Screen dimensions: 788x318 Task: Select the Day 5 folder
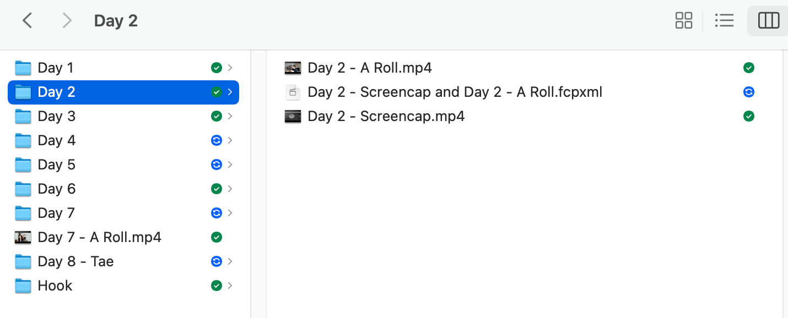(123, 165)
